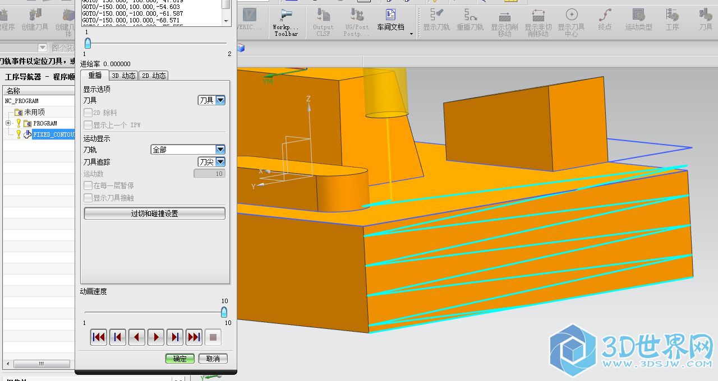
Task: Toggle the 显示上一个 IPW checkbox
Action: pyautogui.click(x=88, y=125)
